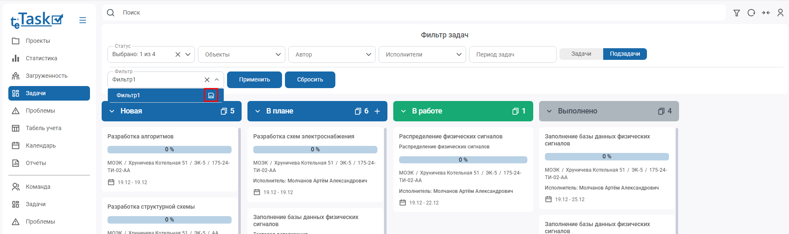Click the refresh icon in top bar
Screen dimensions: 789x234
click(751, 13)
